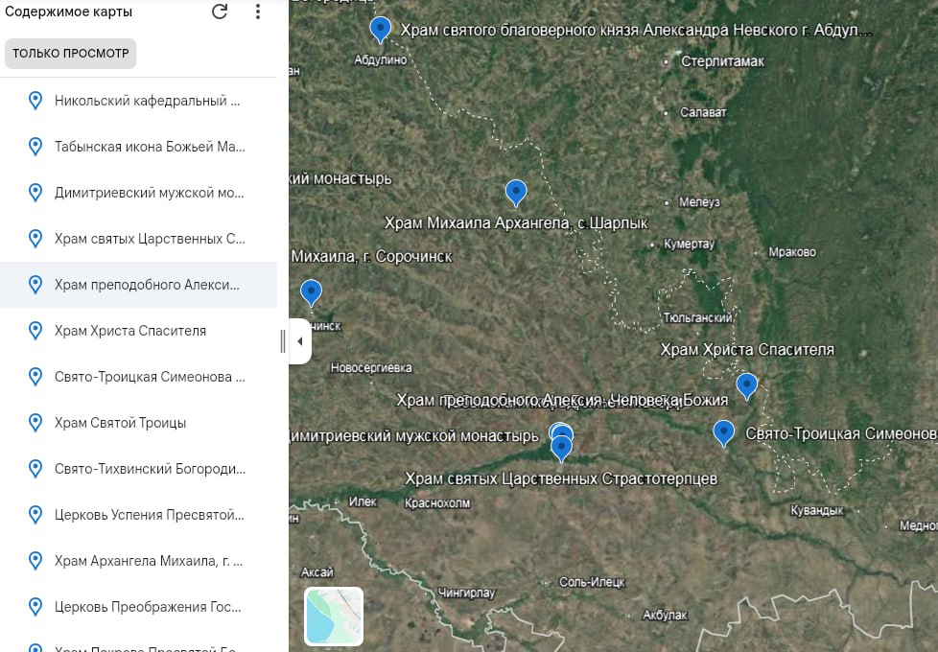
Task: Click map pin above Храм Михаила Архангела Шарлык
Action: click(x=516, y=192)
